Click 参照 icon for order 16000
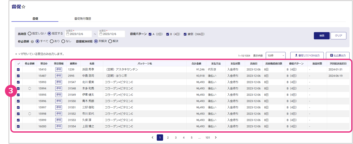 [x=59, y=126]
